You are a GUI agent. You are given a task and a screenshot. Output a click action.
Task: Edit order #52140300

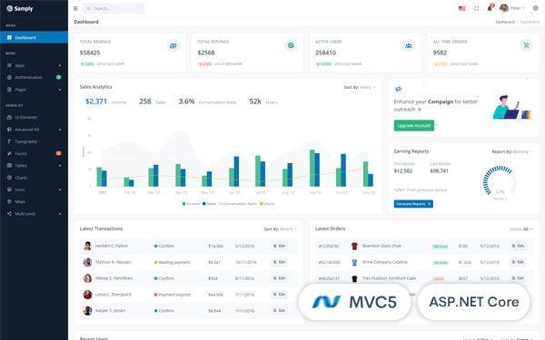[x=518, y=262]
